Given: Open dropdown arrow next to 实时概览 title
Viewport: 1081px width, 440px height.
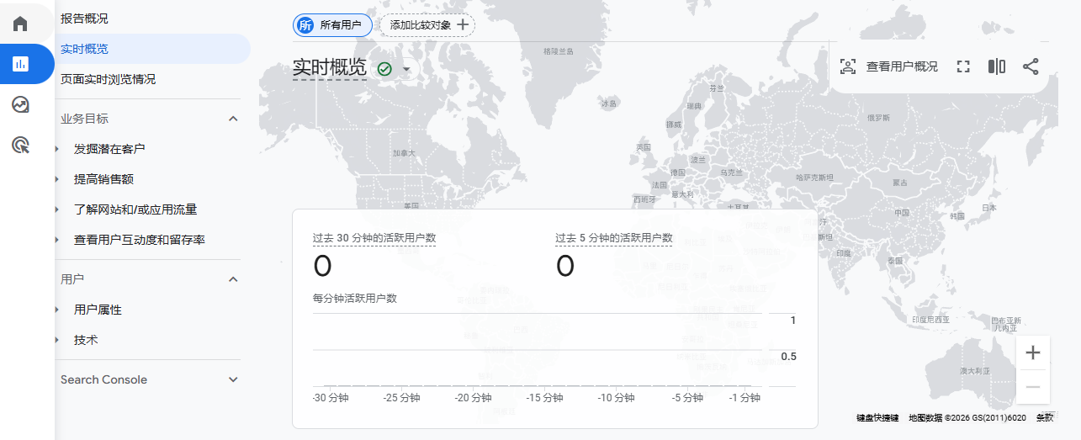Looking at the screenshot, I should coord(406,69).
